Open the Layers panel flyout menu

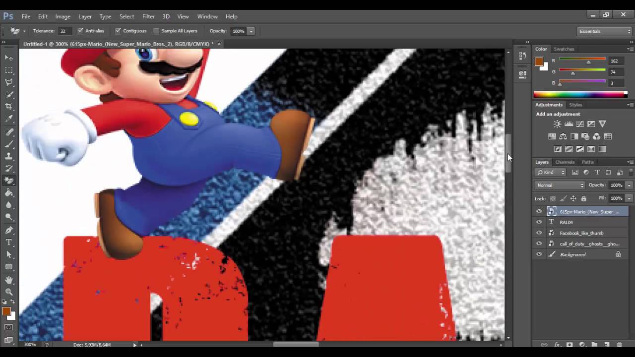pyautogui.click(x=630, y=162)
